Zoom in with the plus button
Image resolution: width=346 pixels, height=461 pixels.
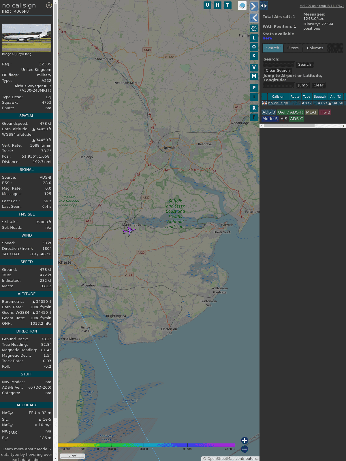(245, 440)
